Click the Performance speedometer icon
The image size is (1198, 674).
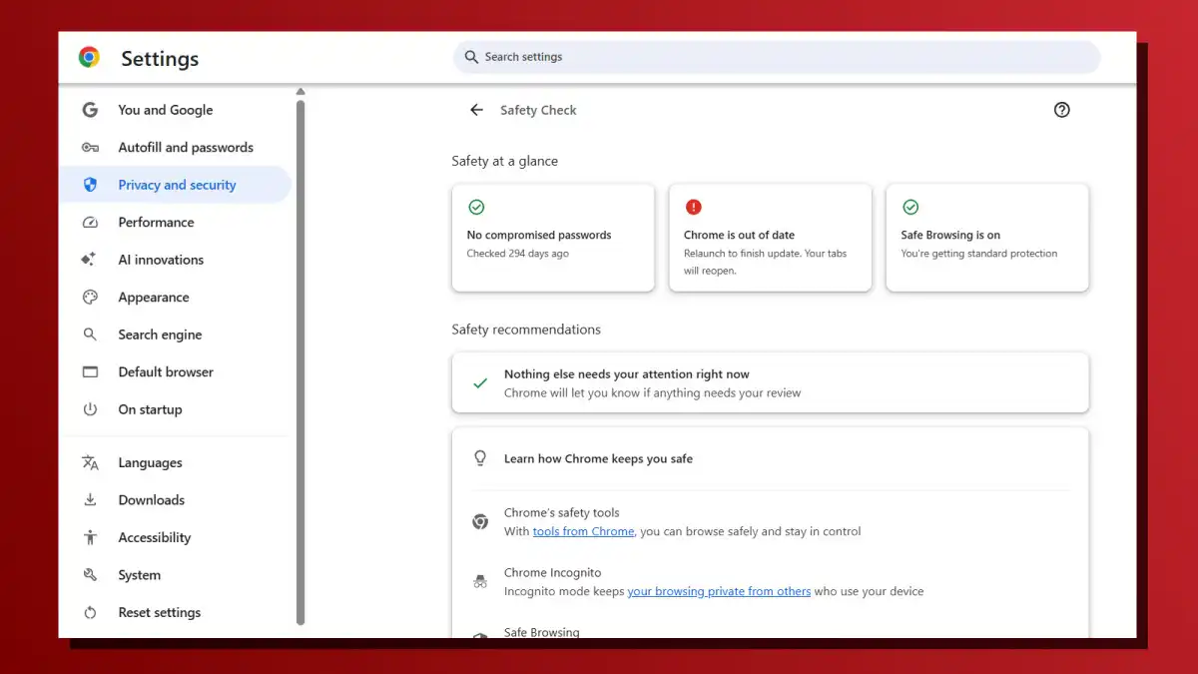tap(90, 222)
